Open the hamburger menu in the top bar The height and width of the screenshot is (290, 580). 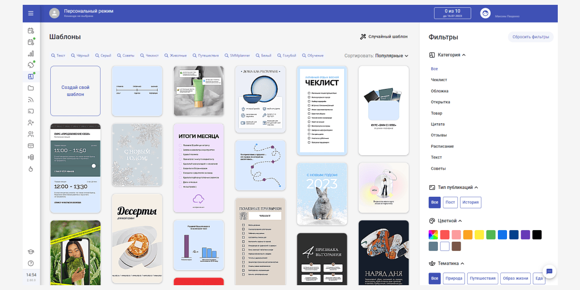[x=31, y=13]
